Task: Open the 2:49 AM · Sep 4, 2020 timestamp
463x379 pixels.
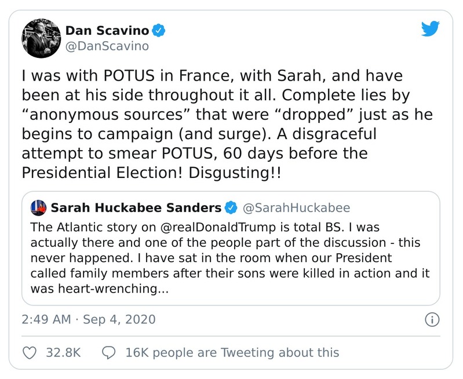Action: (89, 319)
